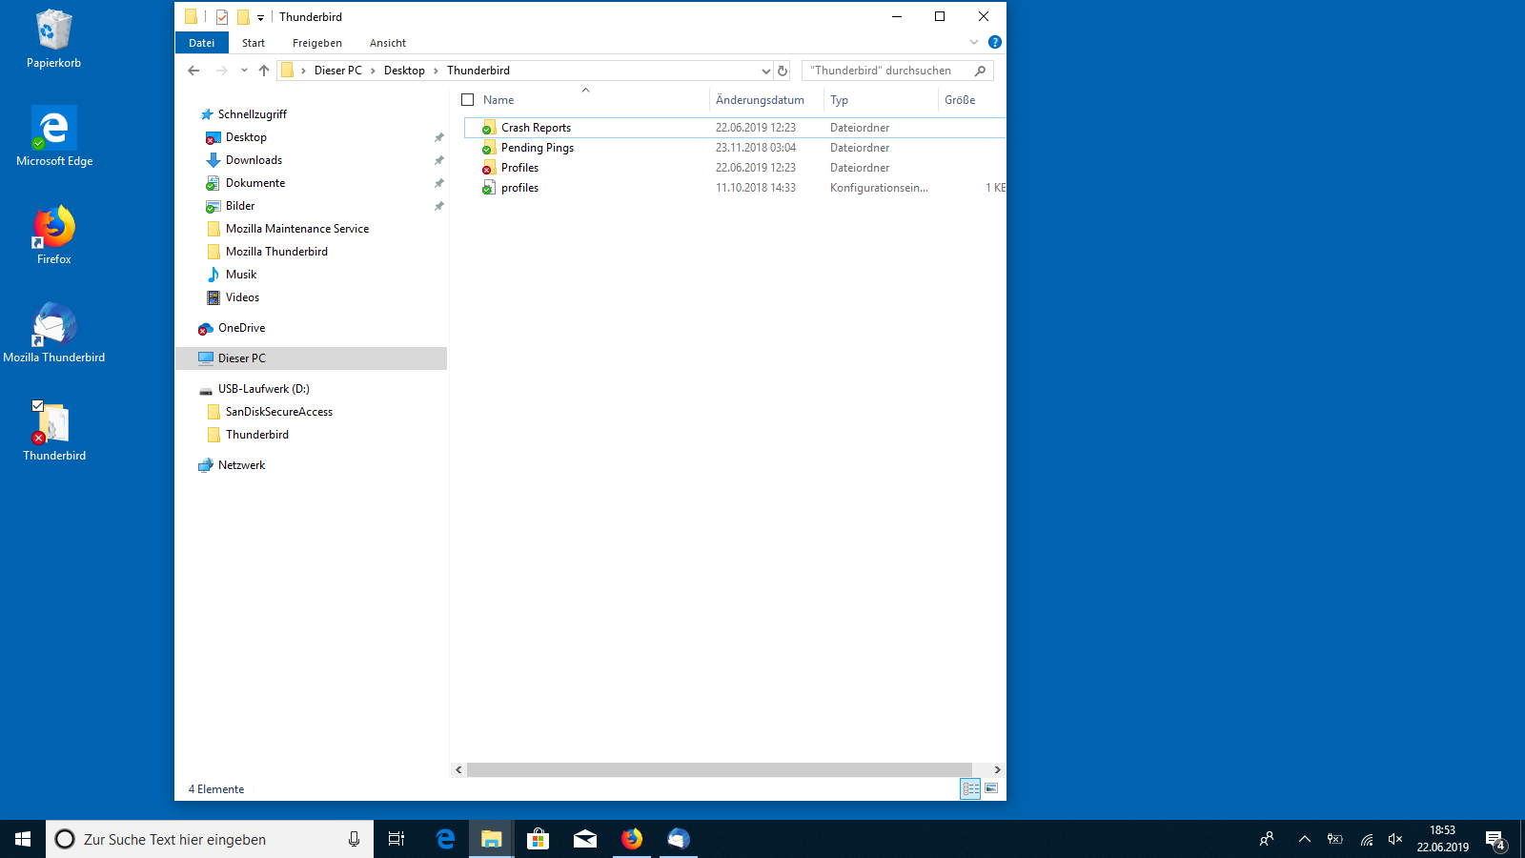
Task: Open Microsoft Store from the taskbar
Action: click(x=538, y=839)
